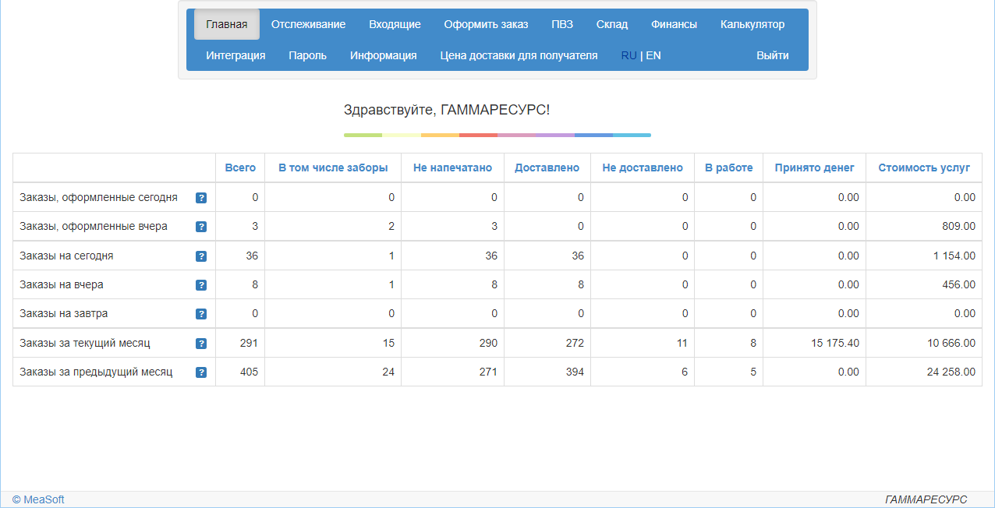Open help tooltip for "Заказы на сегодня"

201,256
